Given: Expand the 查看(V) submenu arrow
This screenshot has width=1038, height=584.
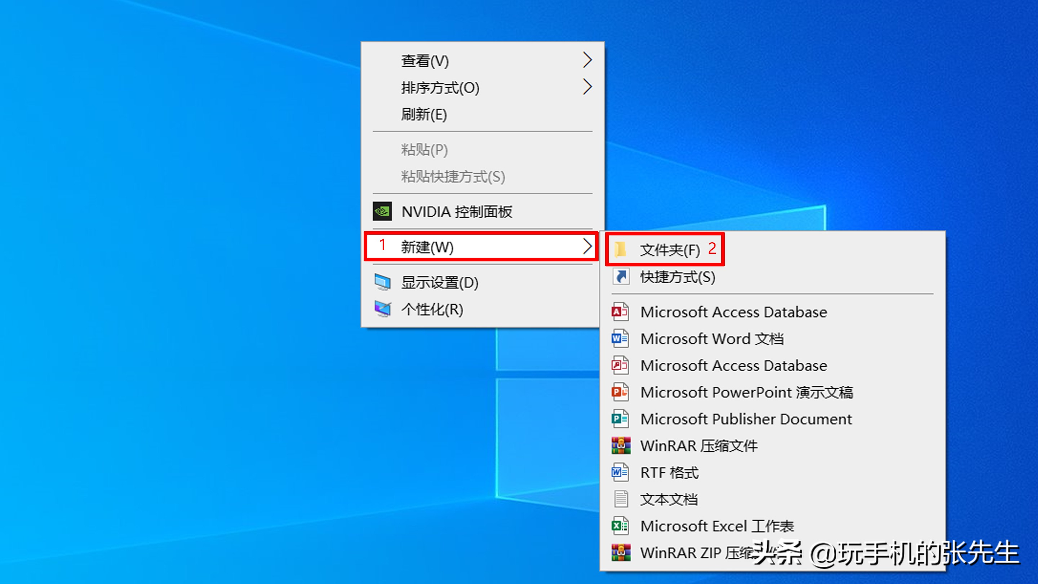Looking at the screenshot, I should 587,61.
